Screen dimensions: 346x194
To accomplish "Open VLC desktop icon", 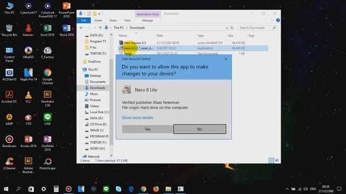I will click(x=28, y=97).
